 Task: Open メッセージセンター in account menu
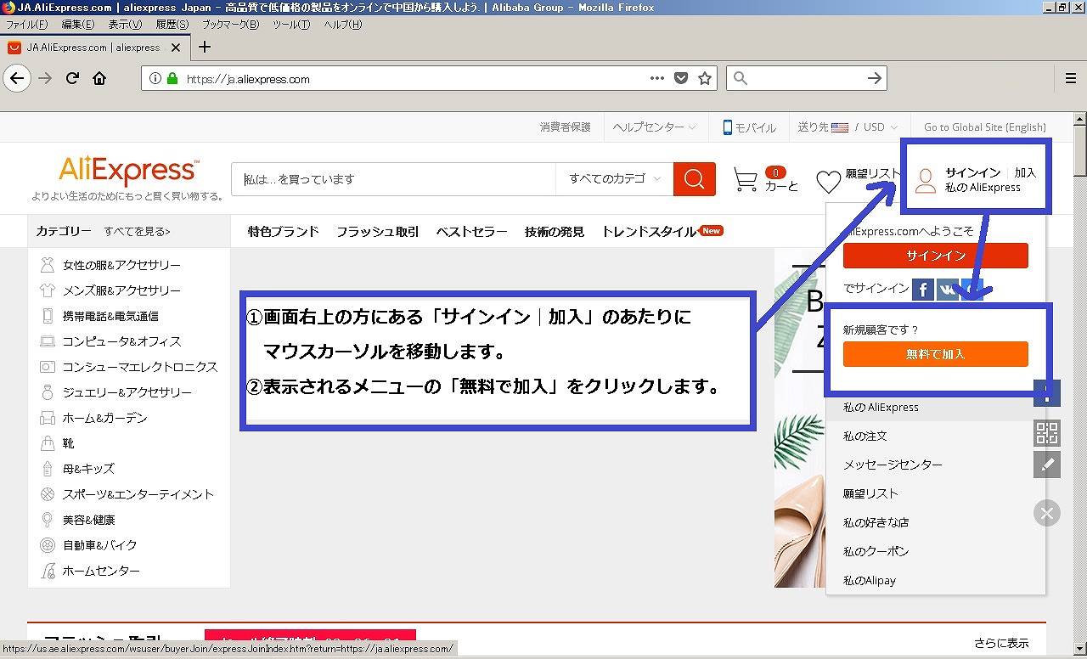point(893,465)
